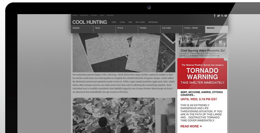Open the VIDEO section

(114, 22)
